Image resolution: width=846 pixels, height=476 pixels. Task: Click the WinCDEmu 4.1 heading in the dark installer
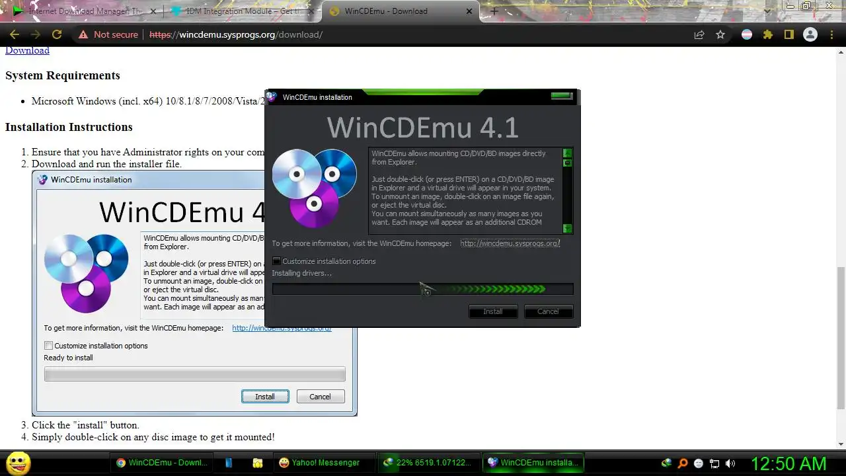tap(422, 128)
